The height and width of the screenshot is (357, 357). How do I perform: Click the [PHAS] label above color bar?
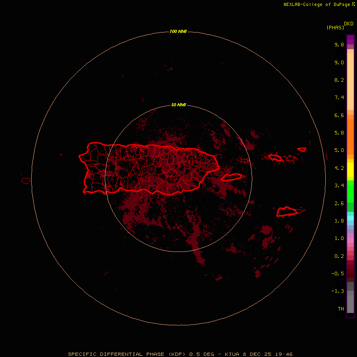(335, 27)
